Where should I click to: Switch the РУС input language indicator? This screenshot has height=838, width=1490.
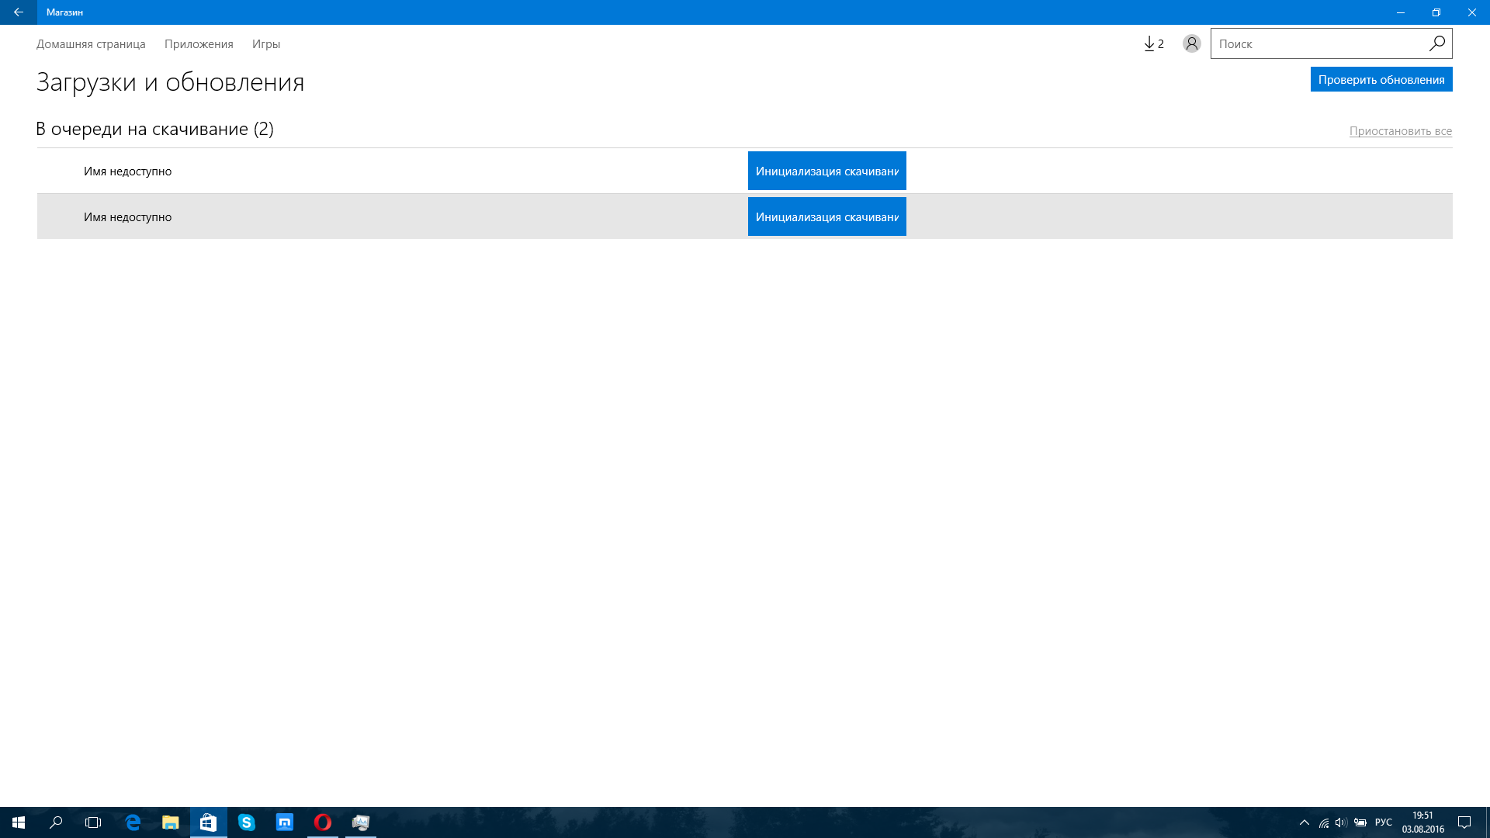coord(1383,822)
